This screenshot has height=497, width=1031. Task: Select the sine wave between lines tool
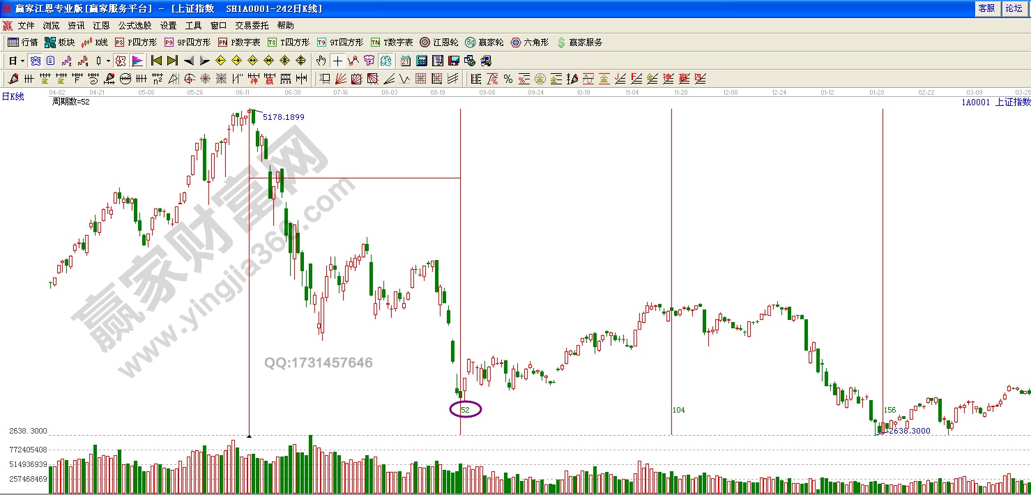point(588,78)
